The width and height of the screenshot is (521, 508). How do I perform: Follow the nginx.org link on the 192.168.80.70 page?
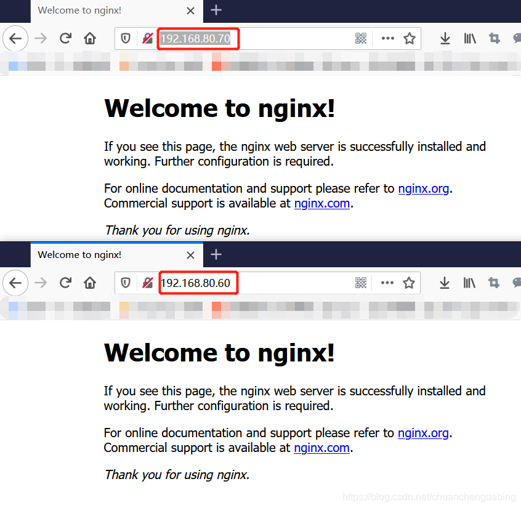click(424, 188)
